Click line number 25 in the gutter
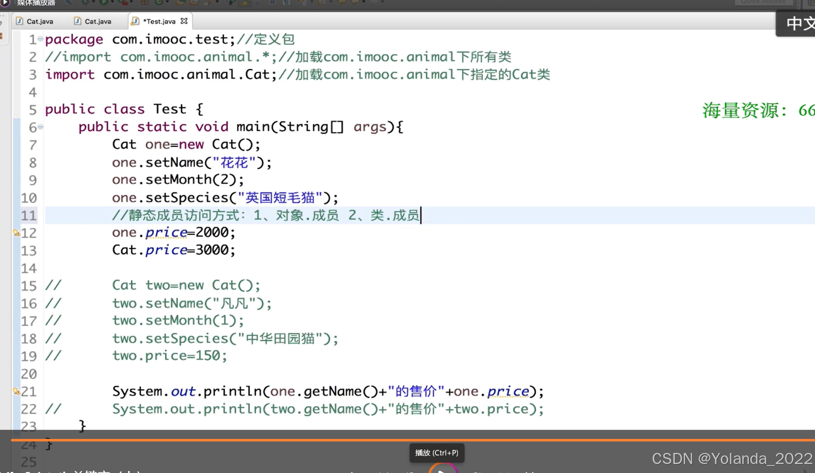Viewport: 815px width, 473px height. 29,461
